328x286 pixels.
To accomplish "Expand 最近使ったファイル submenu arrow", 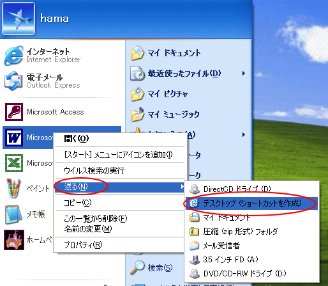I will pyautogui.click(x=244, y=74).
